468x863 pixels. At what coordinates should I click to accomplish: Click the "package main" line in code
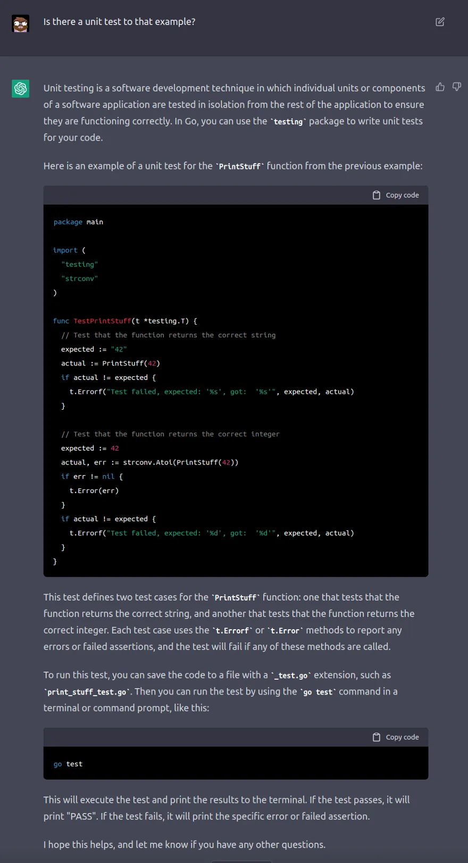tap(78, 222)
